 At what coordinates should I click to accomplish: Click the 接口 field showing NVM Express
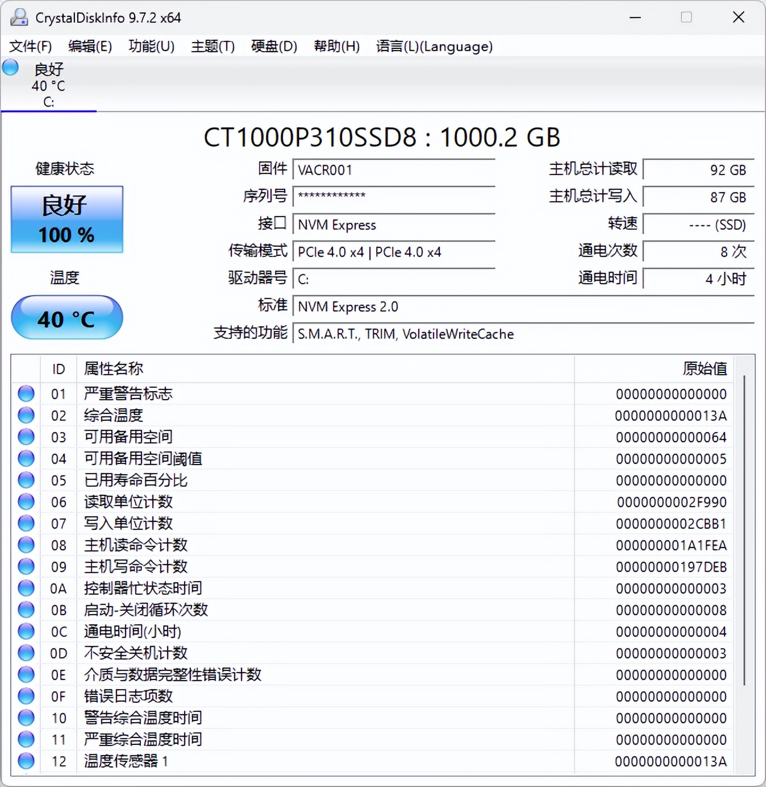point(394,225)
